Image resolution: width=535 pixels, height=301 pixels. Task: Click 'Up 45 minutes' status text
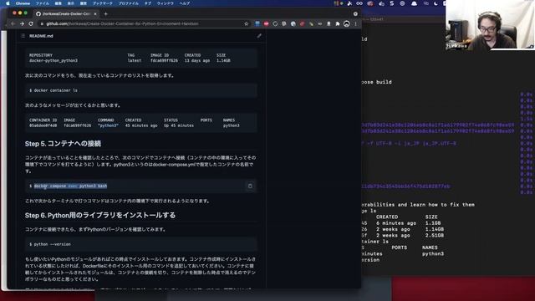[x=178, y=125]
